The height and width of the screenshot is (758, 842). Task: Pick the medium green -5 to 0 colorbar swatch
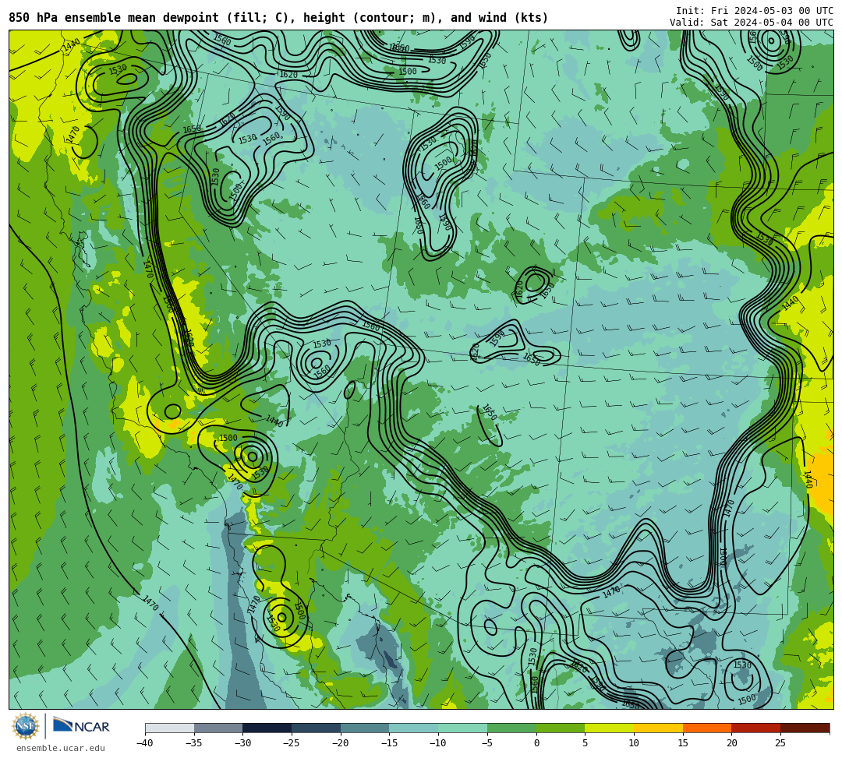pyautogui.click(x=511, y=728)
